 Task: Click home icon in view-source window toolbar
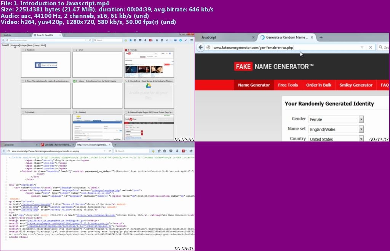tap(191, 151)
